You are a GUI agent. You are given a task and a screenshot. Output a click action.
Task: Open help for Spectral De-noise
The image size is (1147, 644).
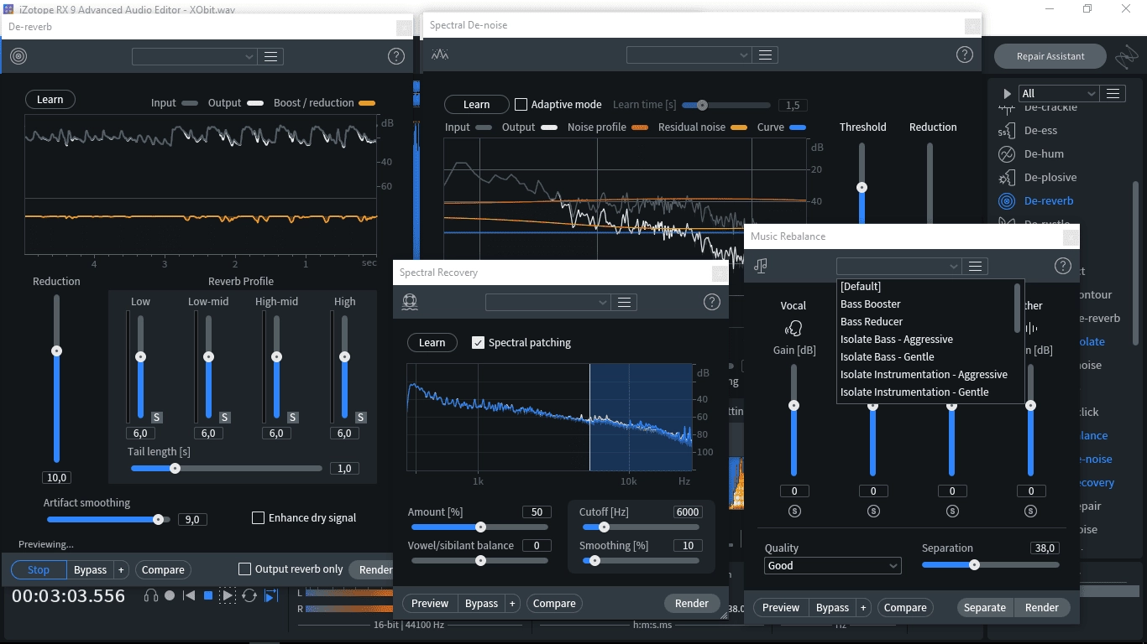pos(964,55)
